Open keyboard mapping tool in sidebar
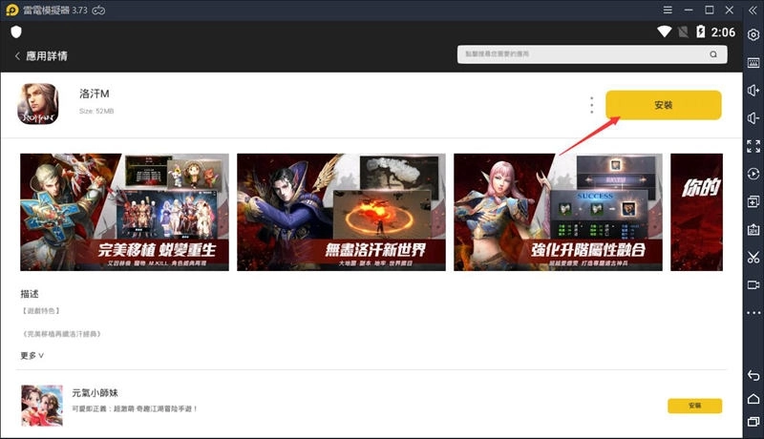 click(x=753, y=63)
